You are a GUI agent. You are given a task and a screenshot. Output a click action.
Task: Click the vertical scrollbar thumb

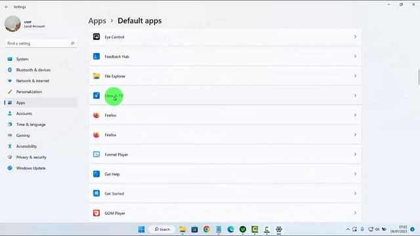click(x=419, y=77)
